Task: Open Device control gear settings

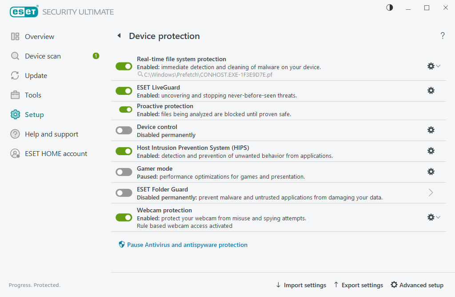Action: coord(431,130)
